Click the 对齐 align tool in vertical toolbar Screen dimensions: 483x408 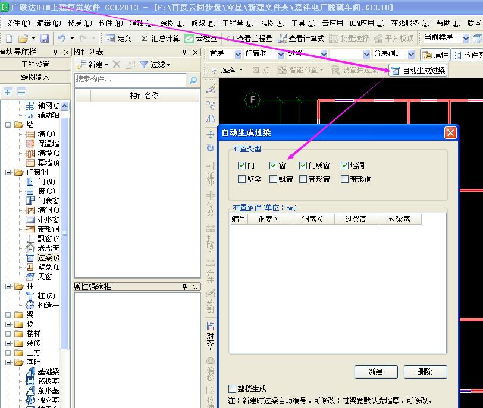[211, 336]
